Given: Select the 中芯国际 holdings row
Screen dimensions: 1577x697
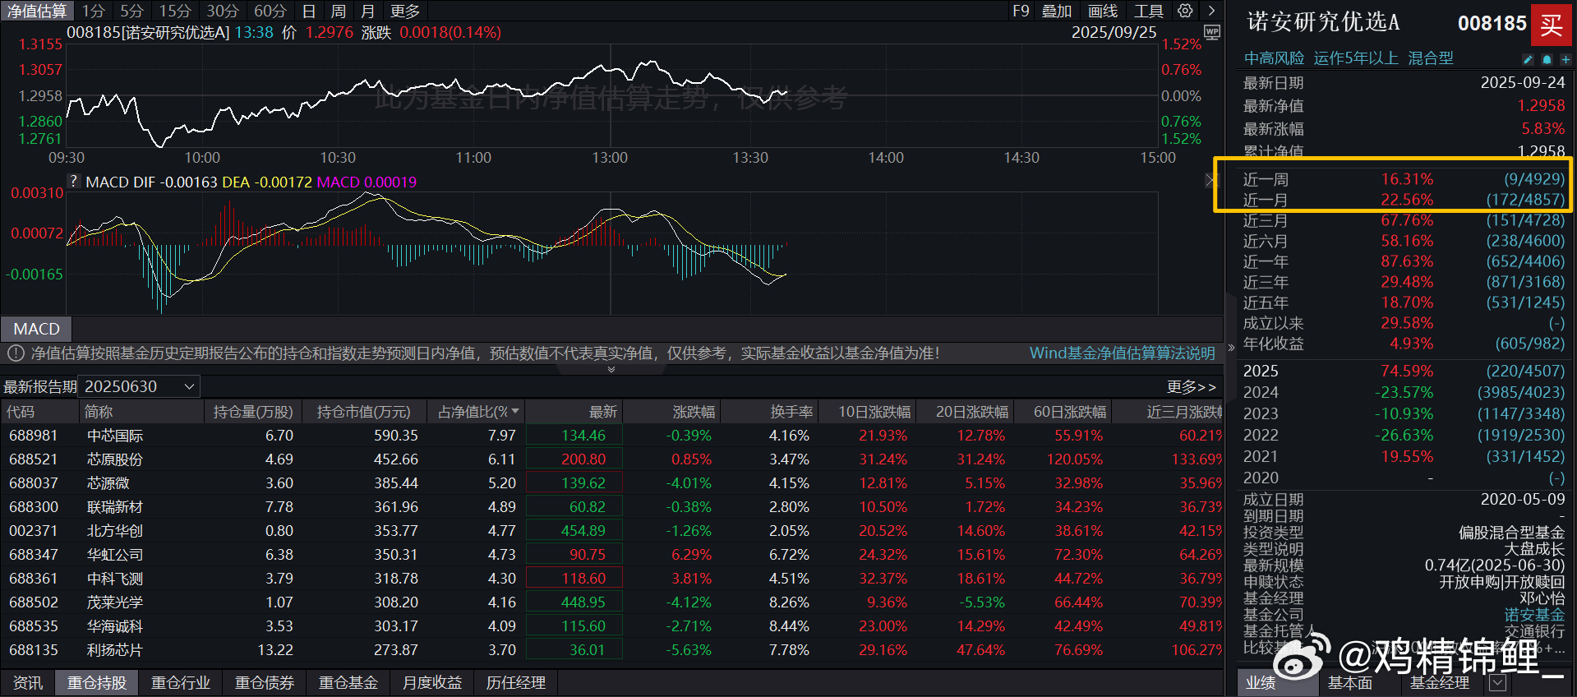Looking at the screenshot, I should (115, 436).
